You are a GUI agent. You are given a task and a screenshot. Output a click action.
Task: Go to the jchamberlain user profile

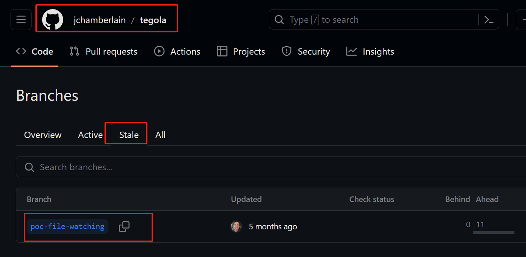pyautogui.click(x=99, y=20)
